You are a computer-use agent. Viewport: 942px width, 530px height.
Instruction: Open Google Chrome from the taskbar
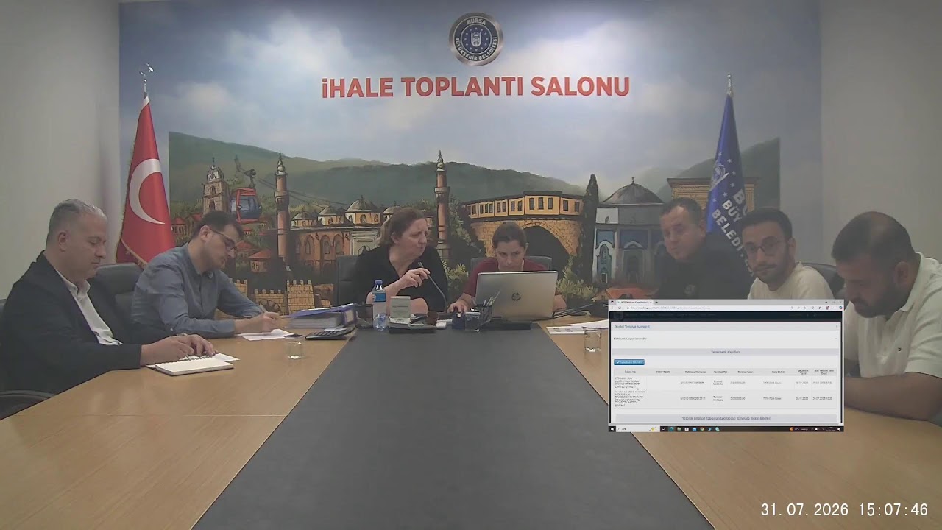coord(702,429)
